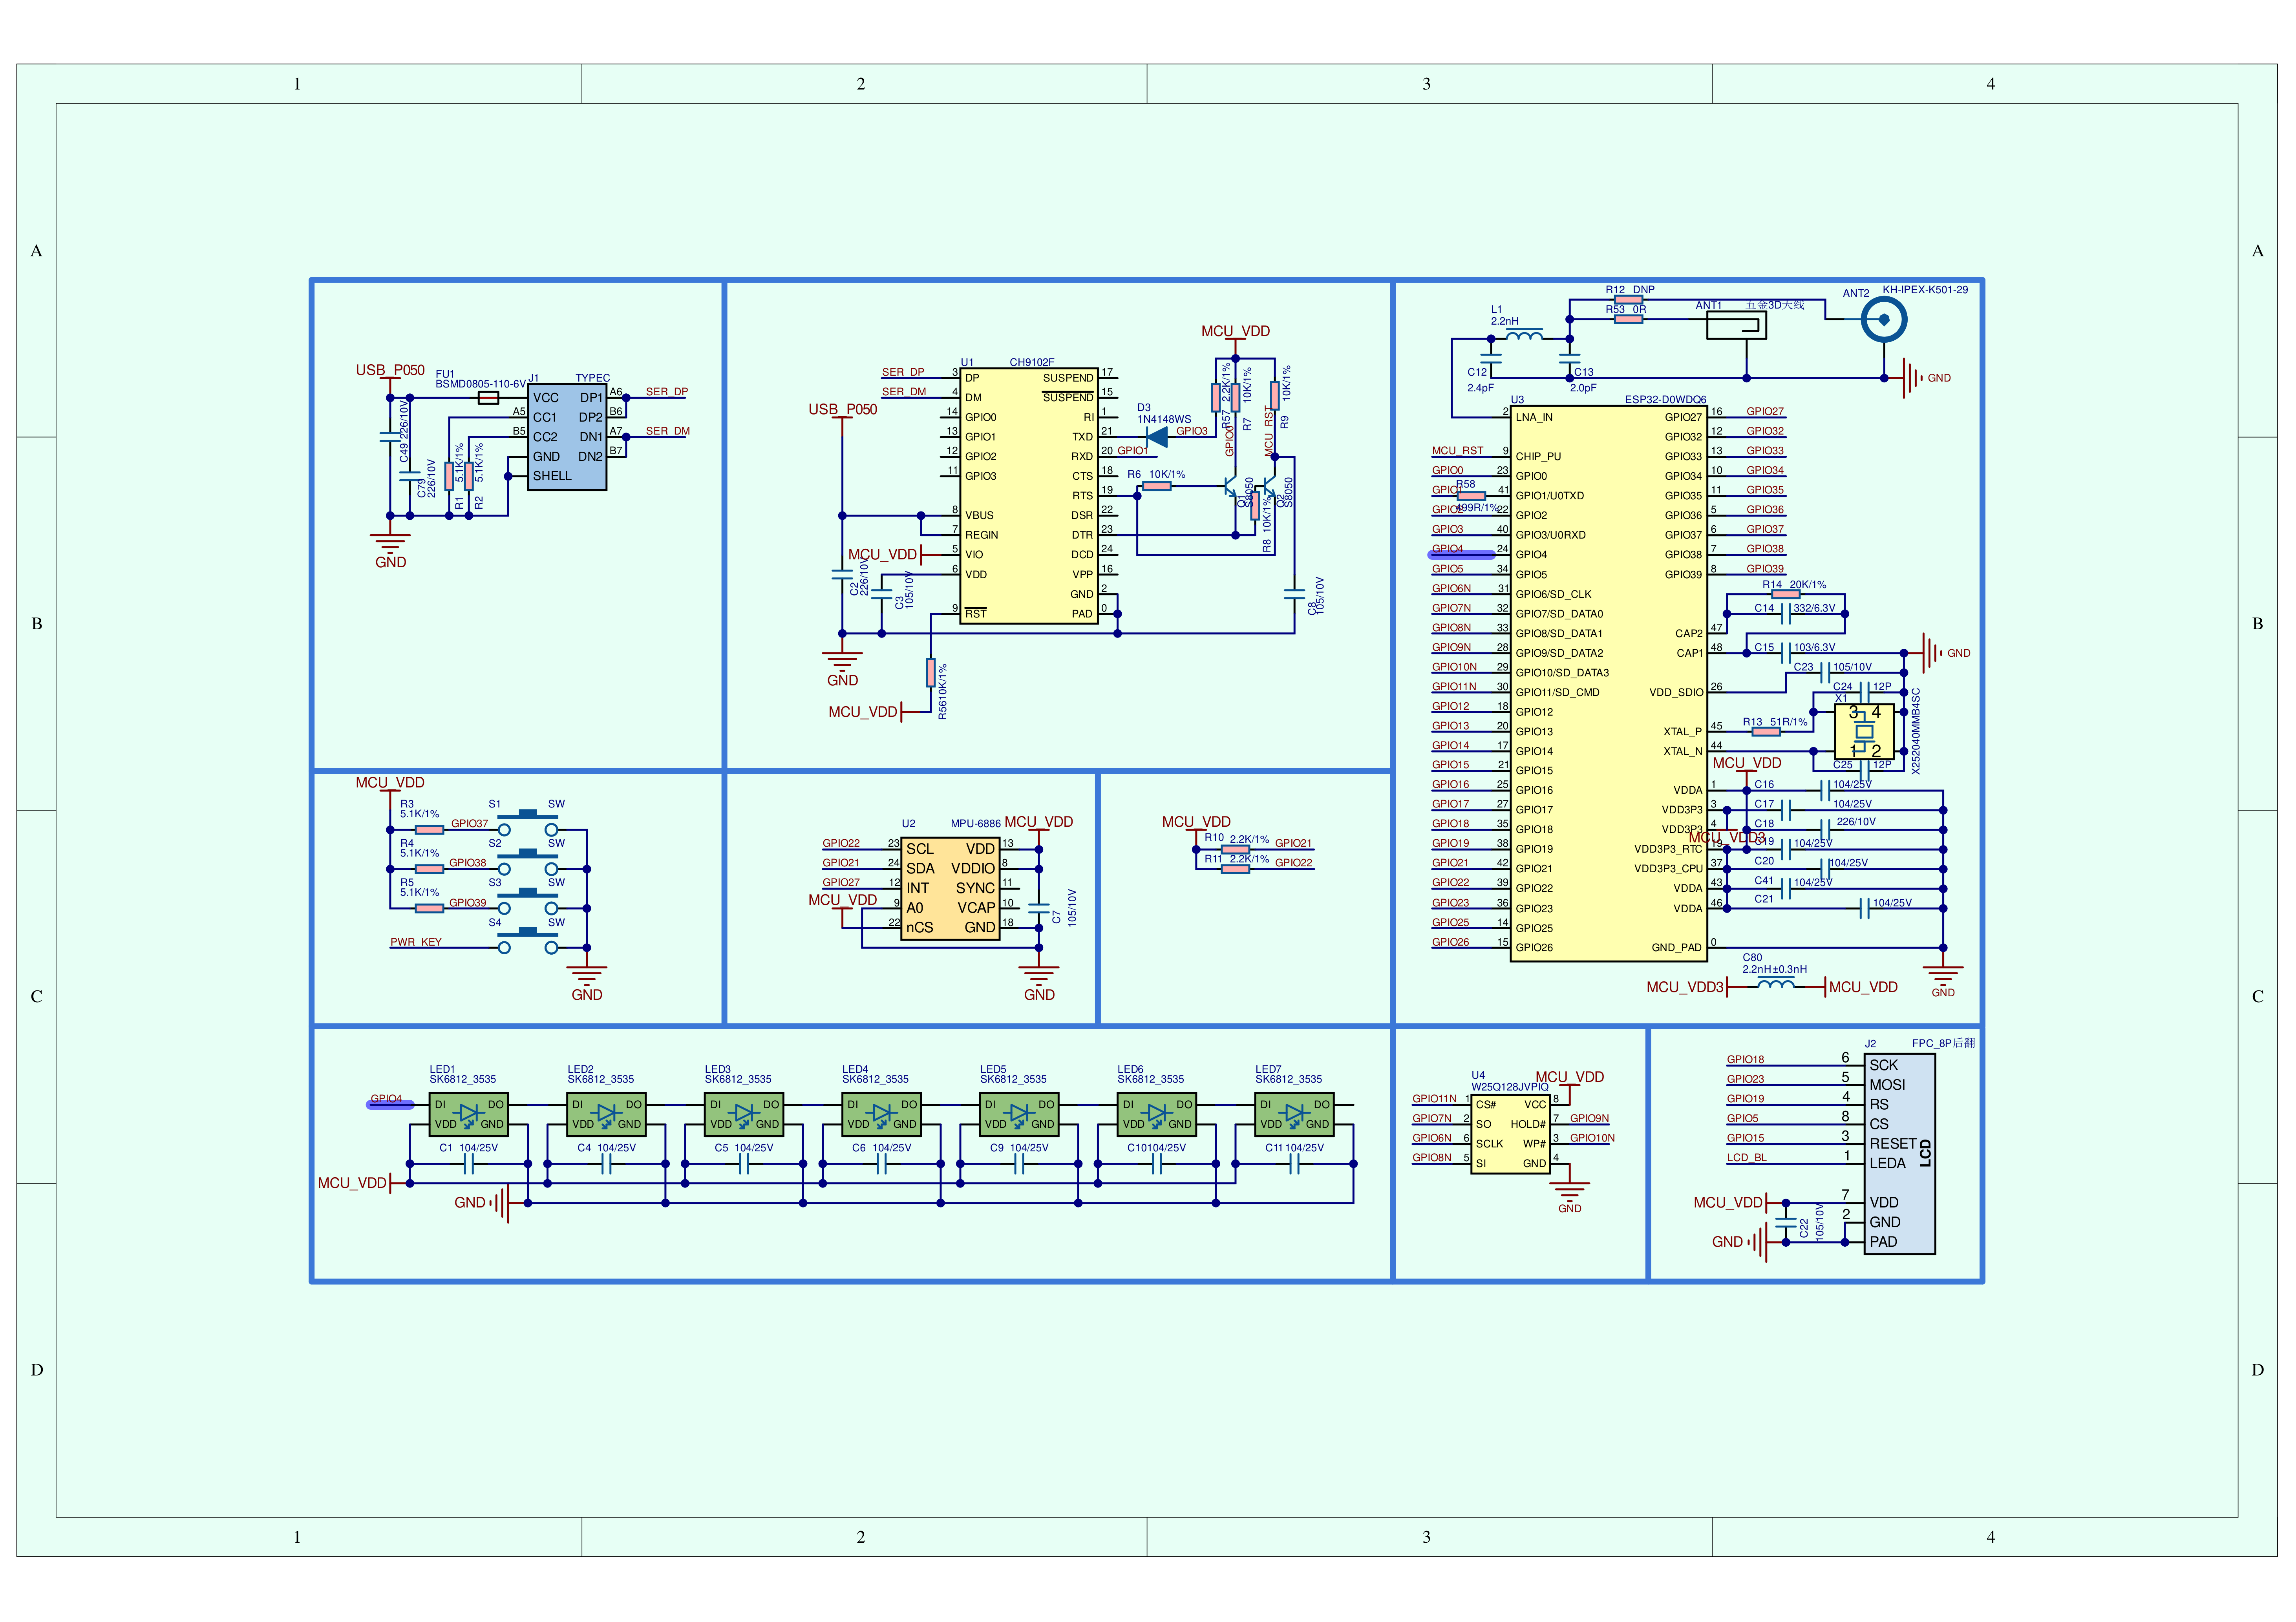Select the C7 105/10V capacitor near MPU-6886
This screenshot has height=1622, width=2296.
1039,909
